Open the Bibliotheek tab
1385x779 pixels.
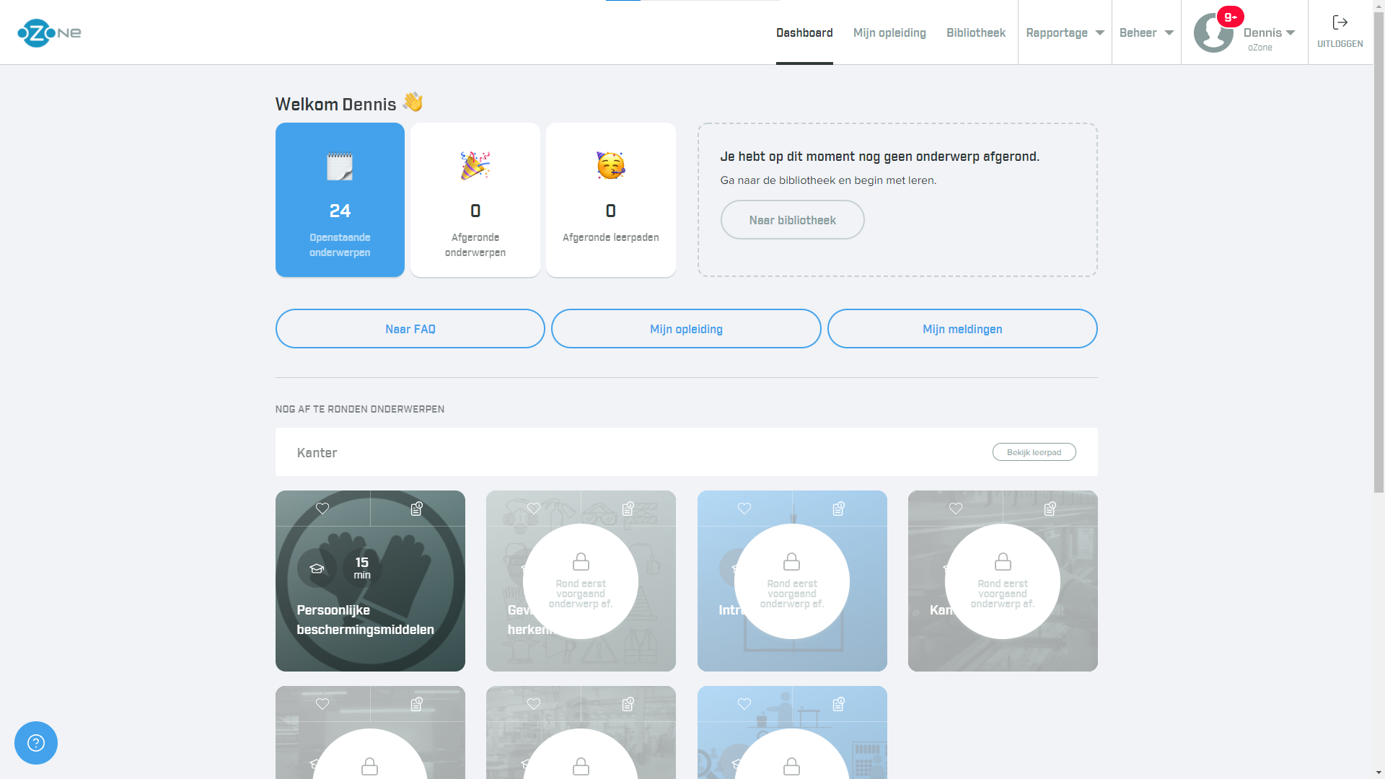pyautogui.click(x=975, y=32)
